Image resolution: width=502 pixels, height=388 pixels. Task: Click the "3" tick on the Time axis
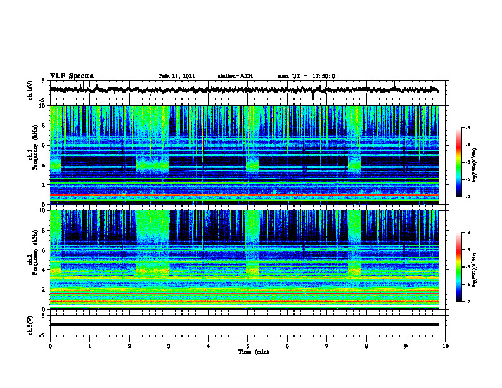tap(169, 346)
